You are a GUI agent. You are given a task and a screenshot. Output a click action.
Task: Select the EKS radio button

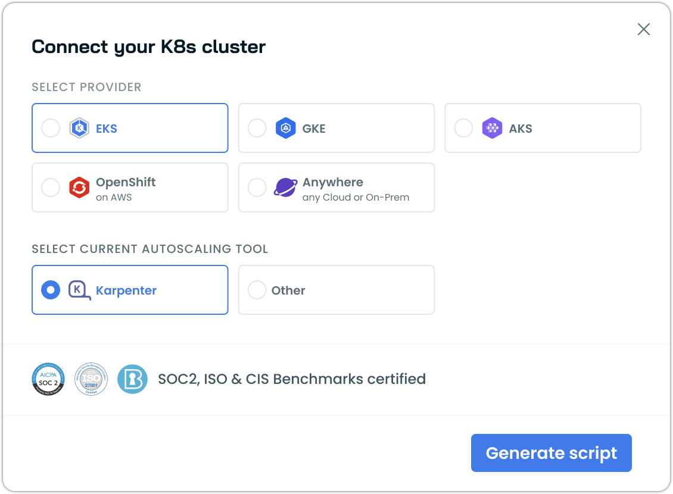click(x=51, y=128)
